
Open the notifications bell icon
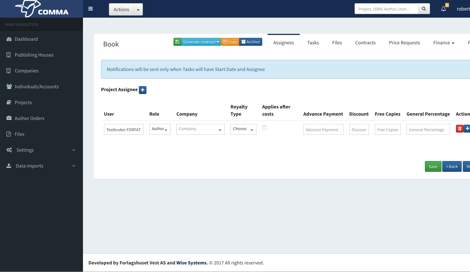tap(444, 9)
